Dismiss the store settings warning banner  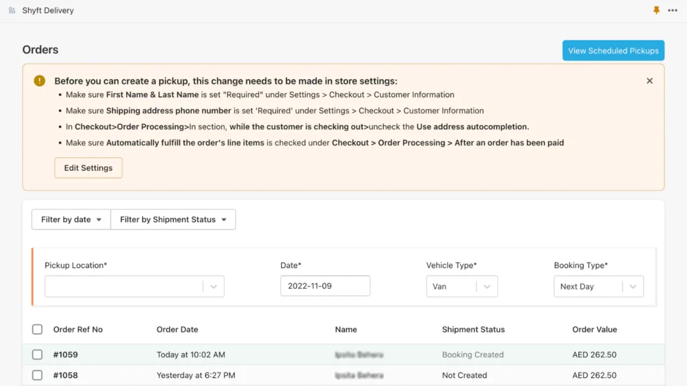(649, 80)
